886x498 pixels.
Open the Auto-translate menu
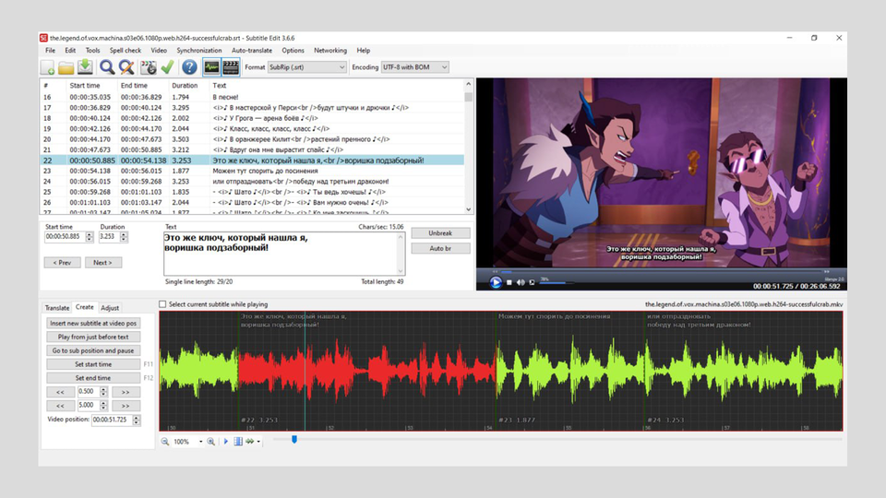[x=251, y=50]
